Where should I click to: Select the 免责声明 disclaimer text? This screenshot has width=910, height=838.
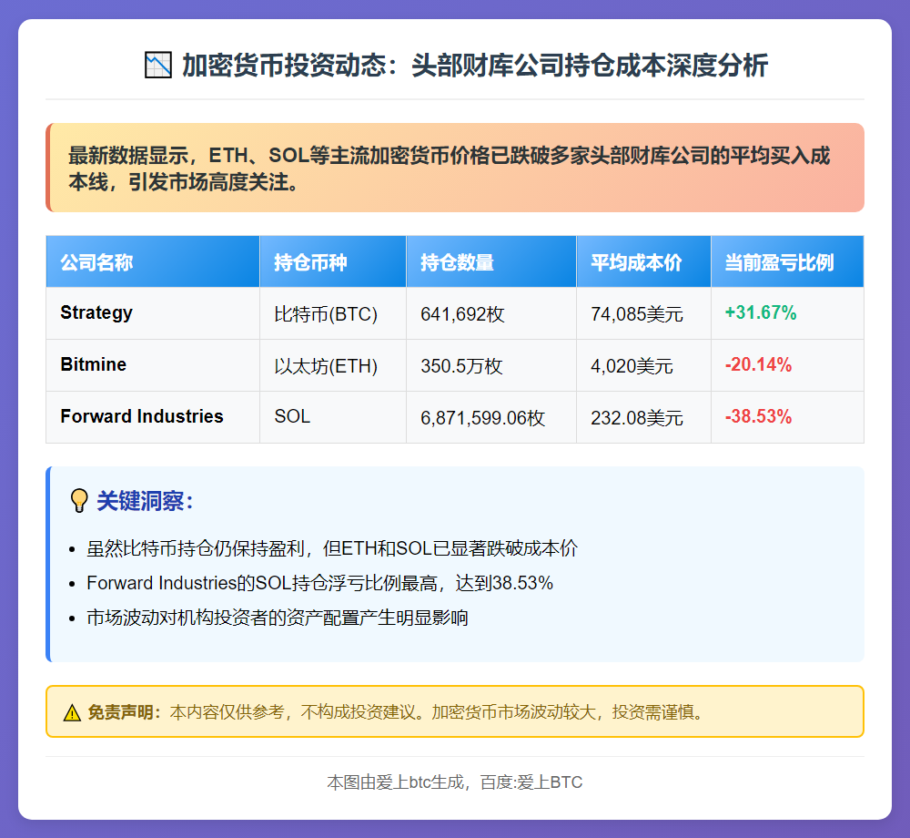(101, 711)
